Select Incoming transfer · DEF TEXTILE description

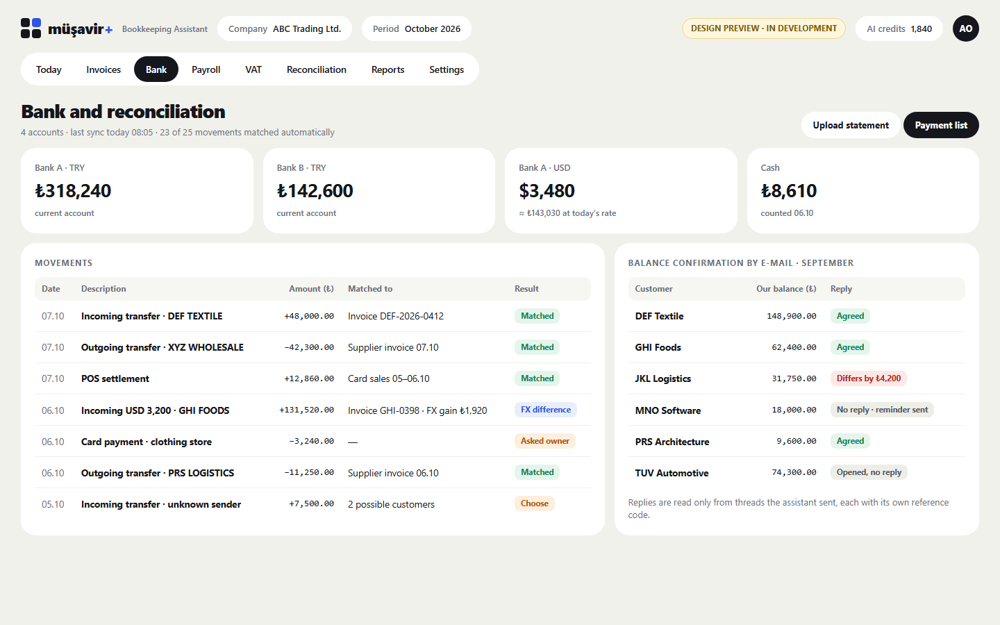point(152,316)
